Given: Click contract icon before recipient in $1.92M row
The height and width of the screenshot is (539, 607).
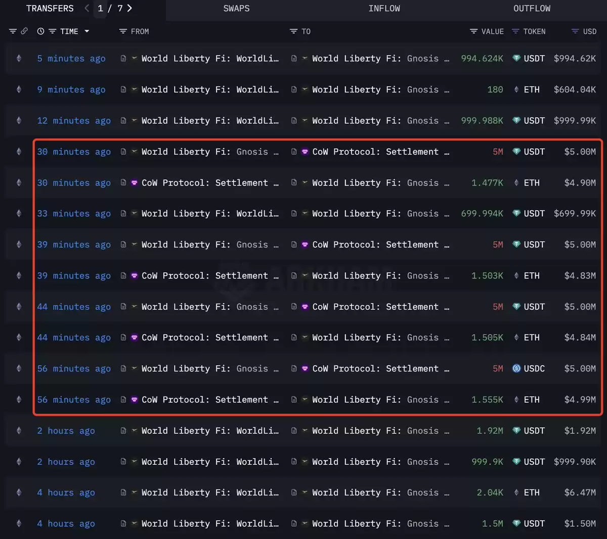Looking at the screenshot, I should [x=294, y=431].
